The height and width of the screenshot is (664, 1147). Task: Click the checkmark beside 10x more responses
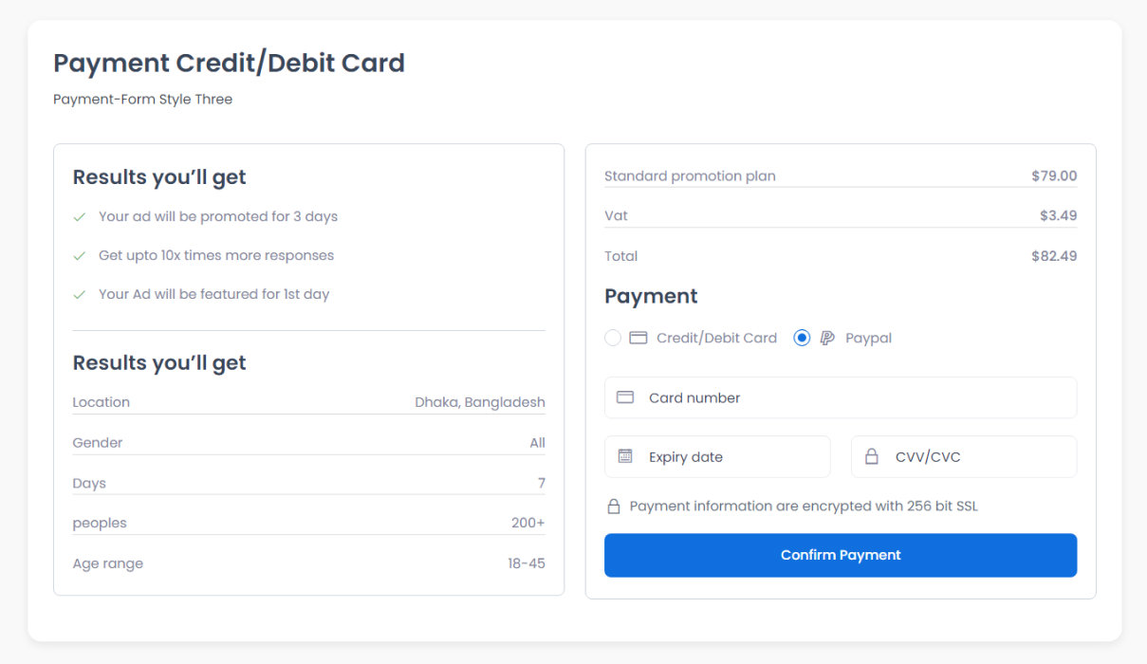point(80,256)
